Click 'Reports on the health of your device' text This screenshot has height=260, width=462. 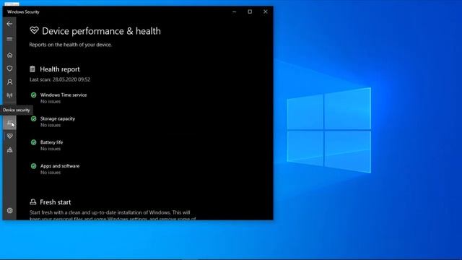coord(71,45)
